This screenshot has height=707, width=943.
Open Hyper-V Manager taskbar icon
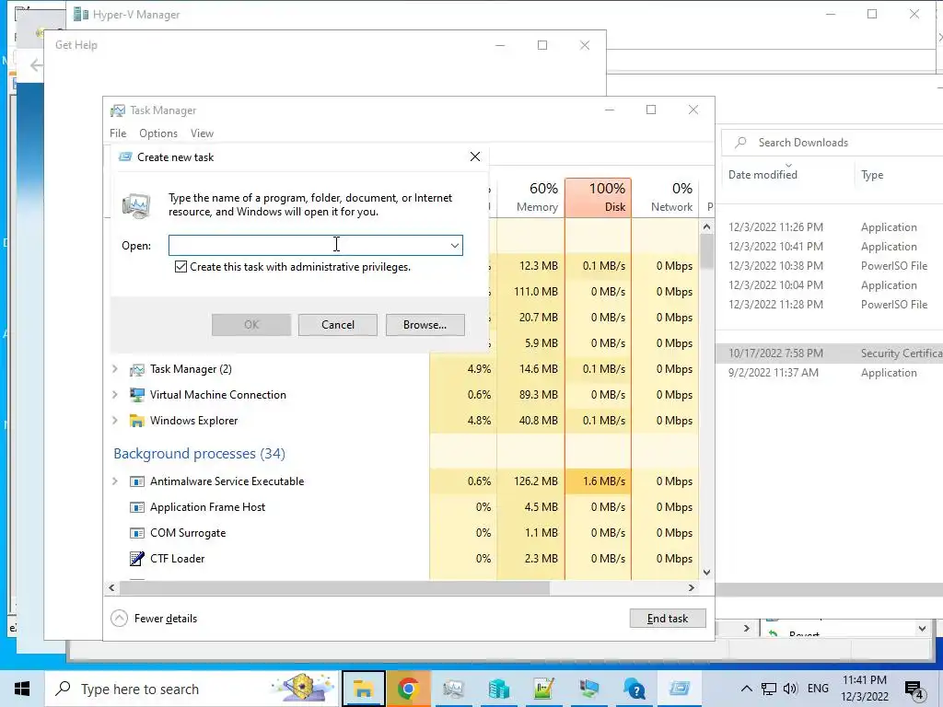[x=498, y=689]
